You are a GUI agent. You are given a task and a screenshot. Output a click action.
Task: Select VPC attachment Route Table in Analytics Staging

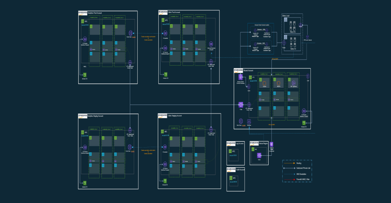coord(130,130)
